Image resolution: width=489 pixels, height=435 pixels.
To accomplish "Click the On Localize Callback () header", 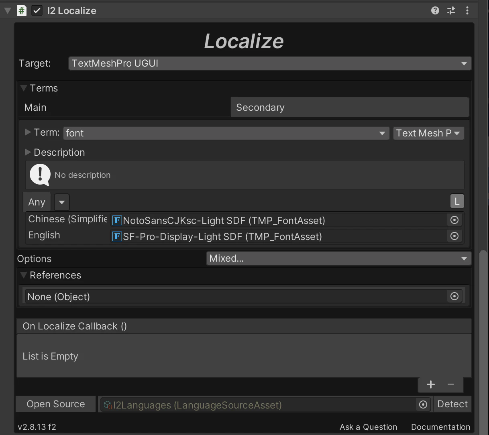I will click(244, 326).
